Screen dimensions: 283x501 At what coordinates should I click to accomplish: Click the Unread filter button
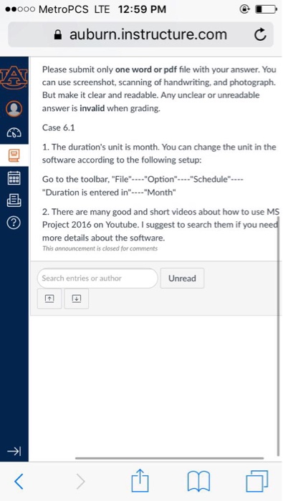coord(182,278)
